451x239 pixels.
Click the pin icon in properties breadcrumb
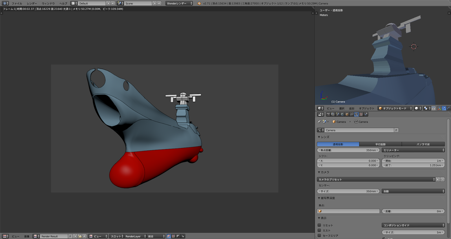pyautogui.click(x=319, y=122)
